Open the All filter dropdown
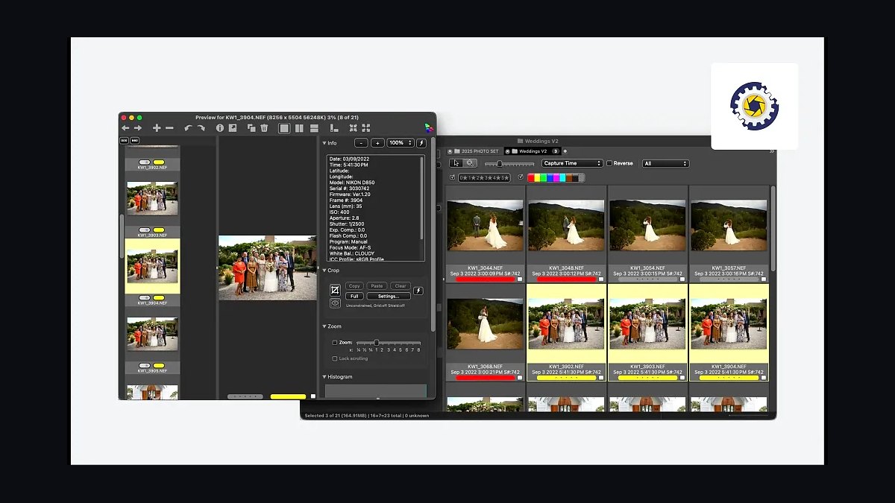 665,163
